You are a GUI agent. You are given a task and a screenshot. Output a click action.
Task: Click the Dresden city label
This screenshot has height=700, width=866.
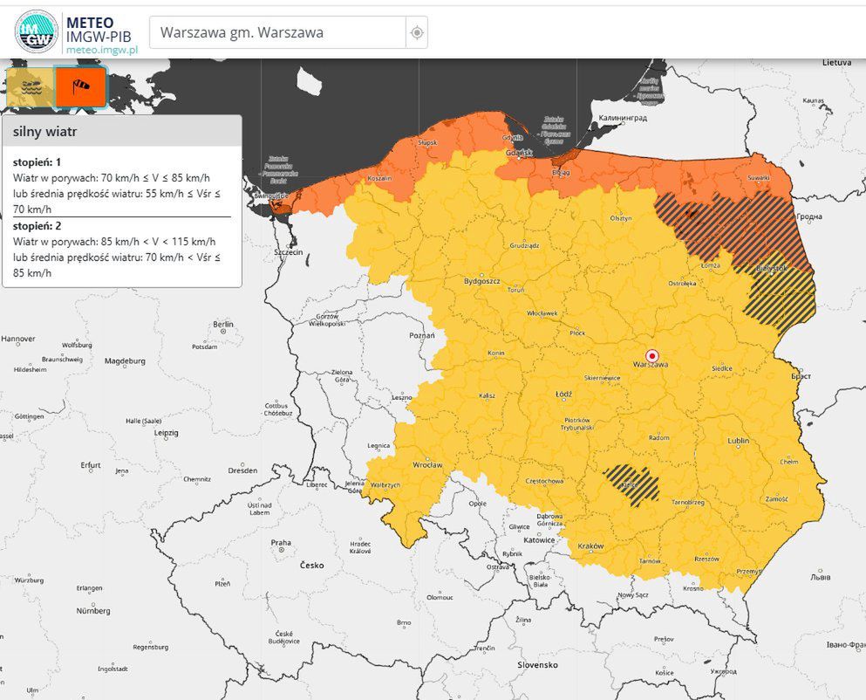click(242, 470)
